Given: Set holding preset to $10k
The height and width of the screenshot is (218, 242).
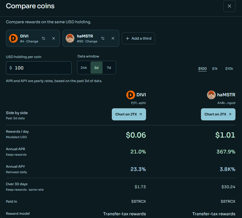Looking at the screenshot, I should (229, 69).
